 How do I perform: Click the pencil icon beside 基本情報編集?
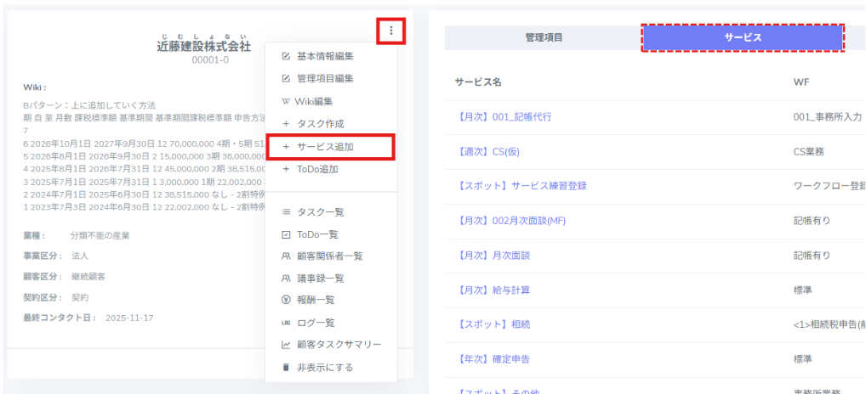pyautogui.click(x=286, y=57)
